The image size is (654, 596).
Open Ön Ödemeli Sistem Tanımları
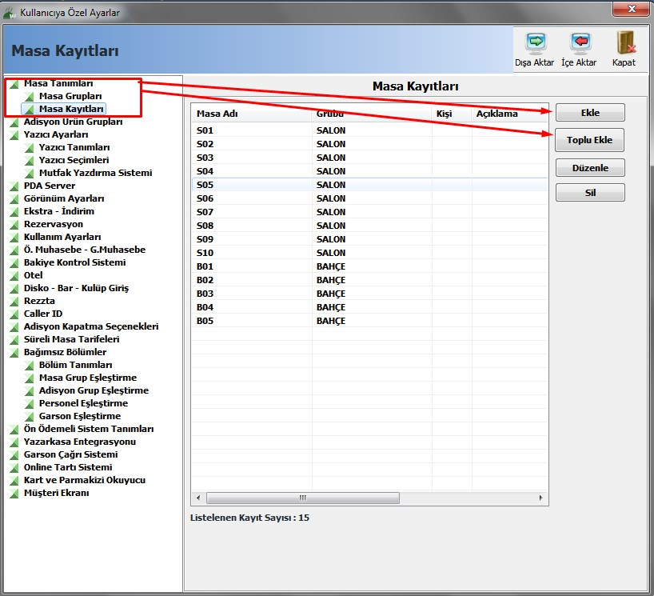tap(89, 429)
